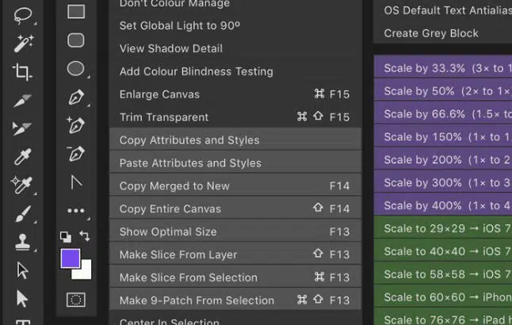
Task: Select the Crop tool
Action: point(23,72)
